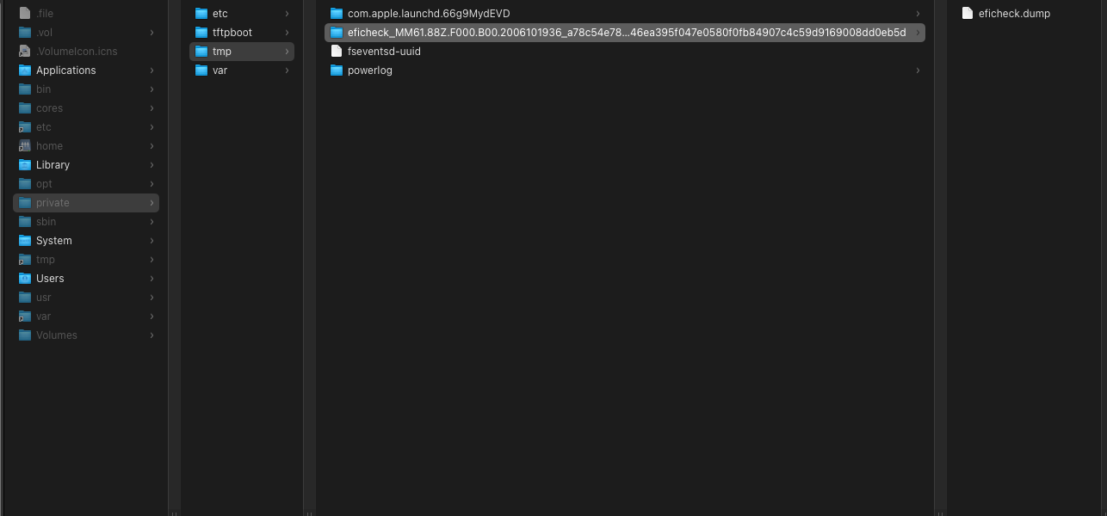Click the eficheck_MM61 folder icon
The width and height of the screenshot is (1107, 516).
(337, 33)
